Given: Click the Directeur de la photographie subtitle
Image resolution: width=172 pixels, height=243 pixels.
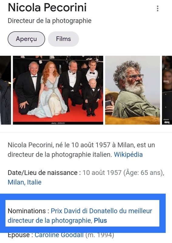Looking at the screenshot, I should click(x=49, y=21).
